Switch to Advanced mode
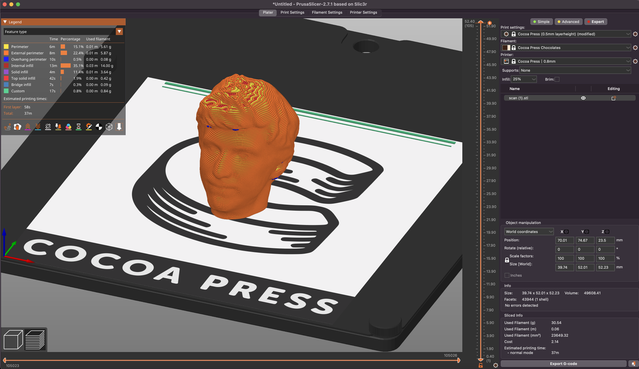 [568, 22]
